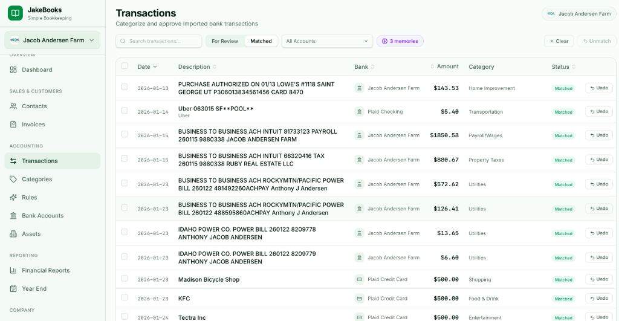
Task: Open the All Accounts filter dropdown
Action: tap(327, 41)
